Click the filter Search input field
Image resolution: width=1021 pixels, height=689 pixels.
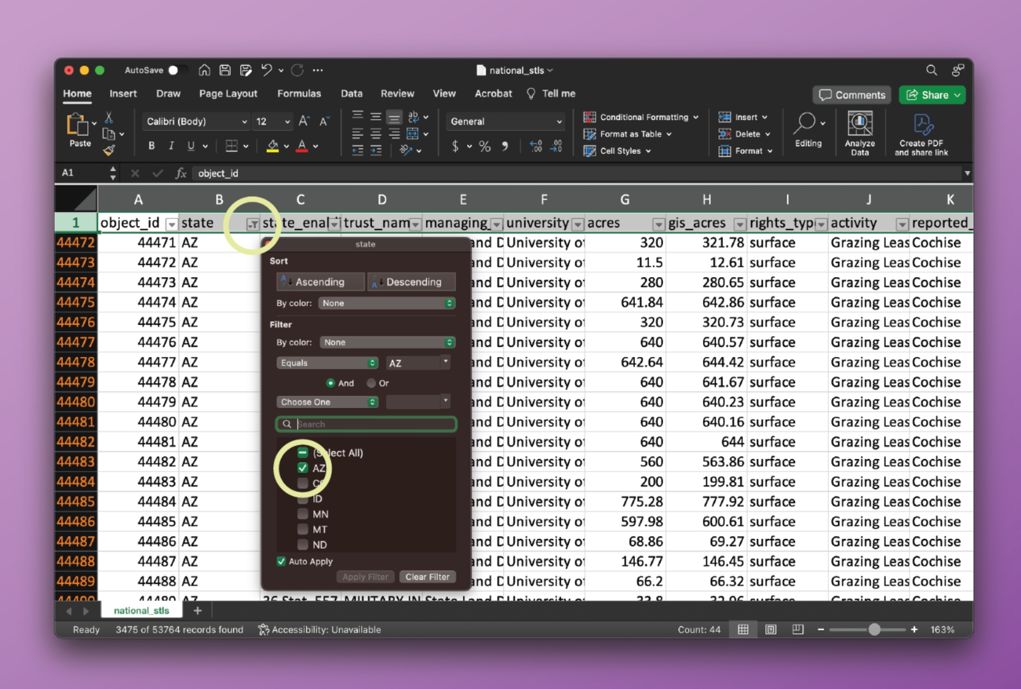pos(374,424)
